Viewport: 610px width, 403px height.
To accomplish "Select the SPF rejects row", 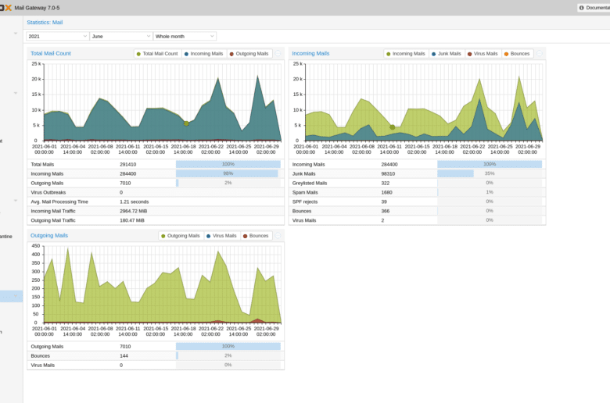I will (x=417, y=201).
